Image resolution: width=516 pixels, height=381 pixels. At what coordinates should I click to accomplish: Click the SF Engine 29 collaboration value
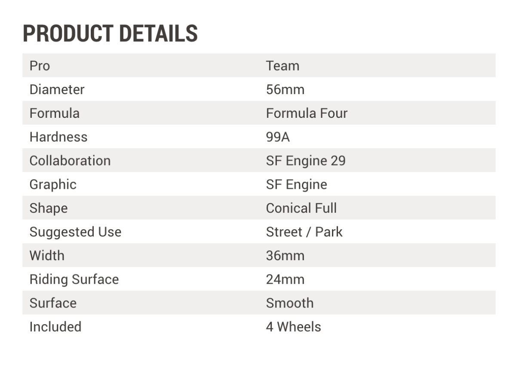pyautogui.click(x=306, y=160)
